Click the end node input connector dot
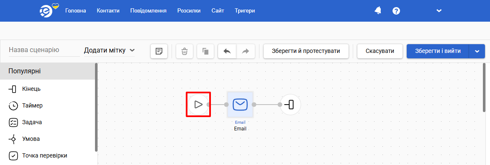This screenshot has width=490, height=165. click(x=280, y=105)
